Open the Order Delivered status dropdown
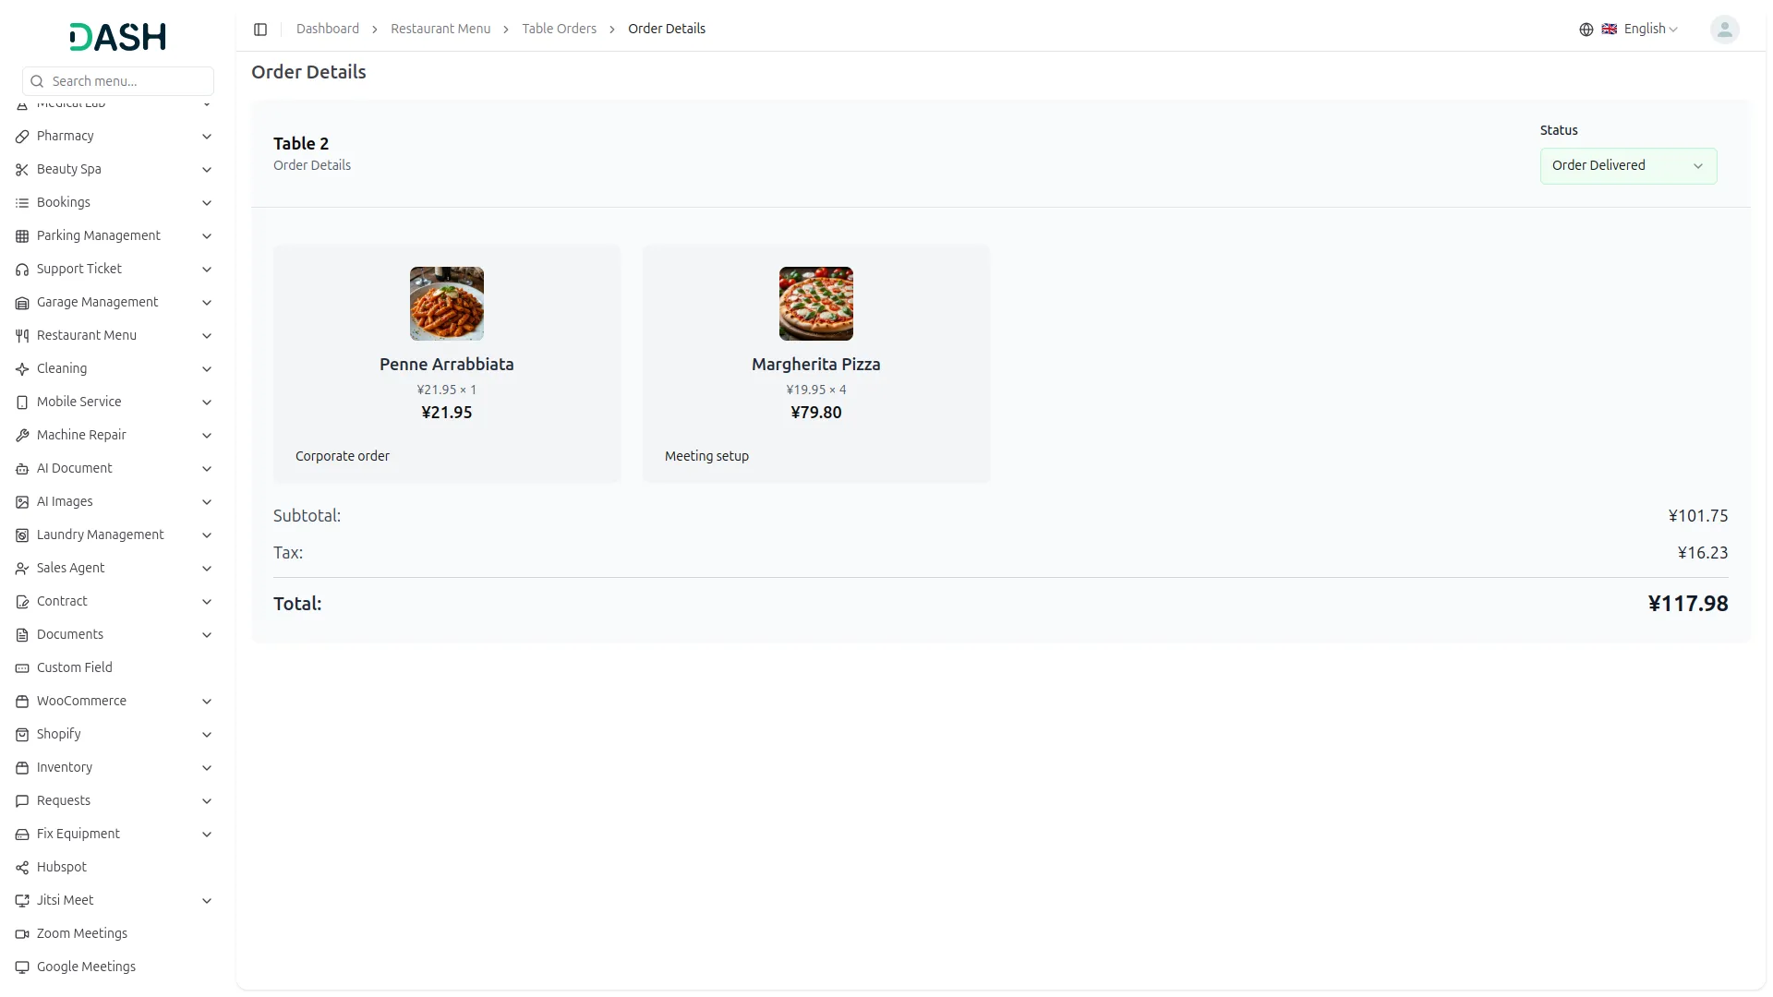1773x997 pixels. click(1627, 166)
